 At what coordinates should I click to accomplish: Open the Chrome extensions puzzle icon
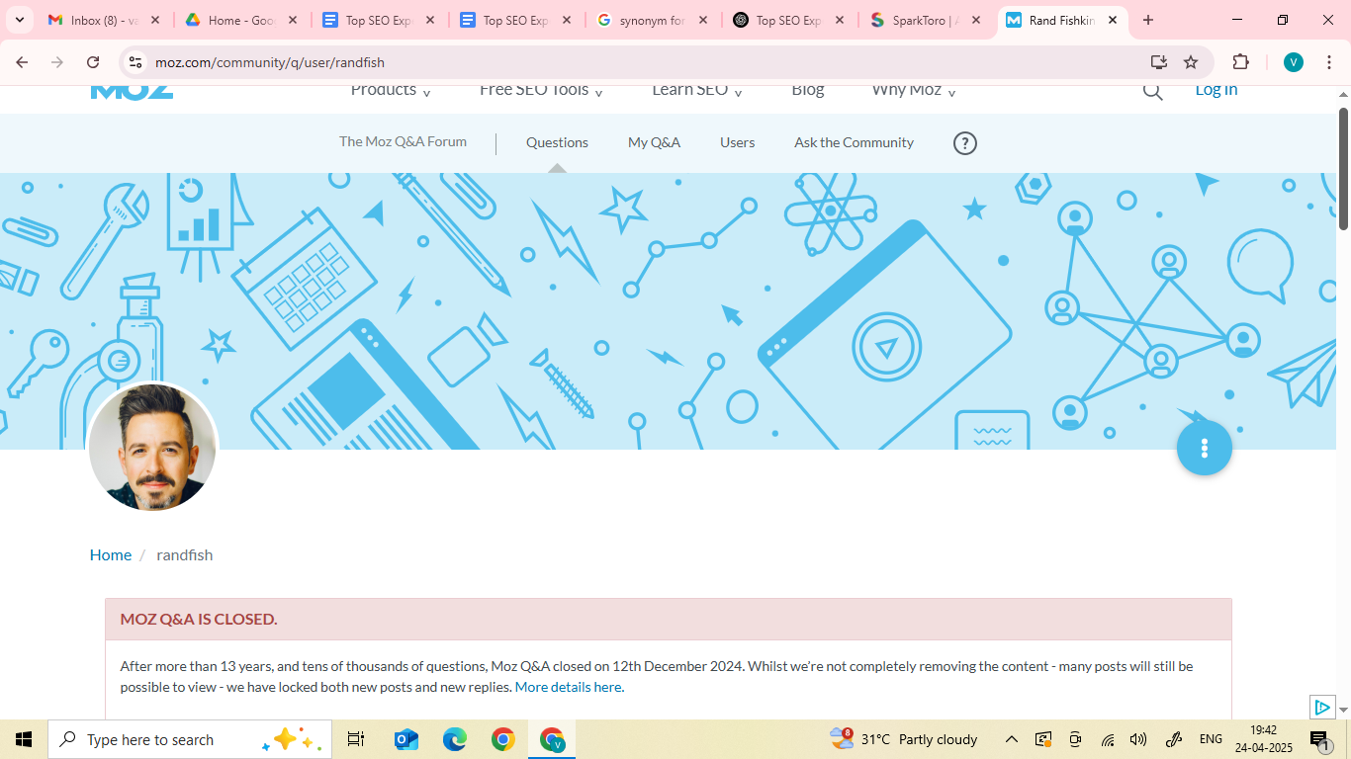[x=1240, y=62]
